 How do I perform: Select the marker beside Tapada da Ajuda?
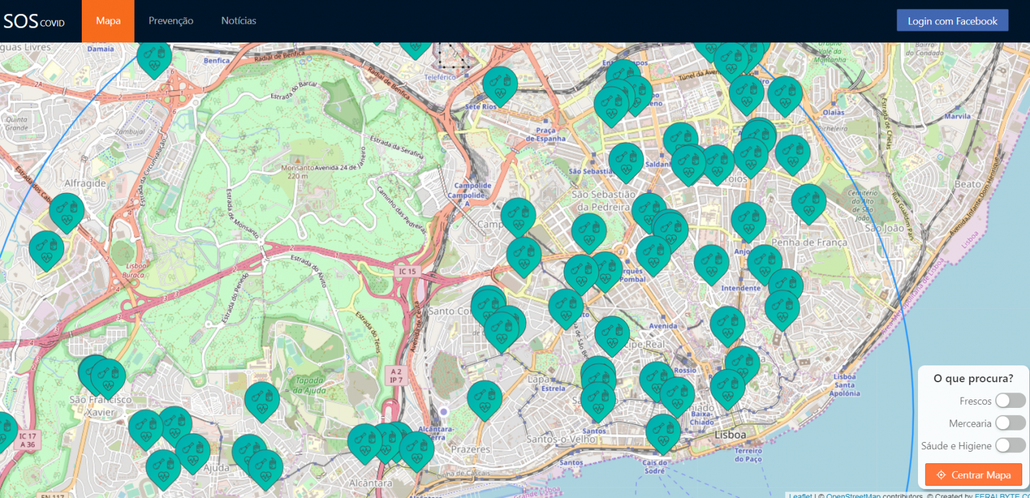[262, 401]
